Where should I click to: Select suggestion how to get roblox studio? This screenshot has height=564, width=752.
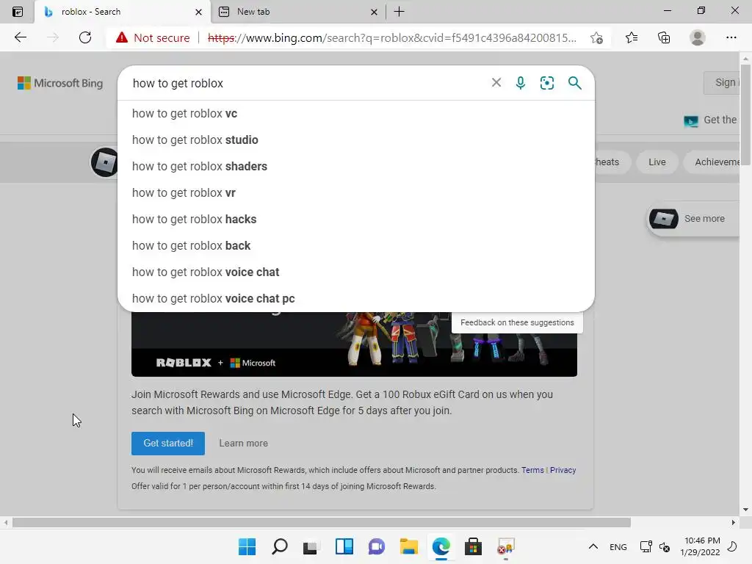(356, 140)
